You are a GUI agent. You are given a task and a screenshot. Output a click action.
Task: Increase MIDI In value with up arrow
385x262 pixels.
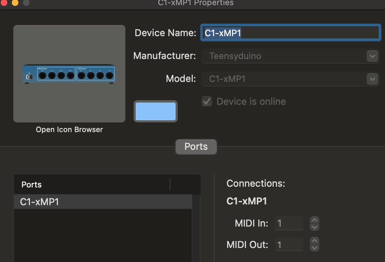pos(314,220)
